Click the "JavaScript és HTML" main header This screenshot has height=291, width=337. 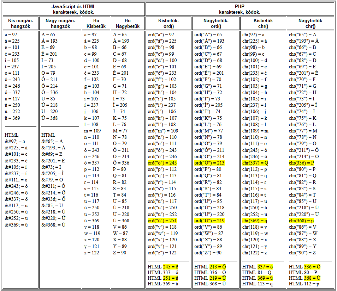point(73,9)
